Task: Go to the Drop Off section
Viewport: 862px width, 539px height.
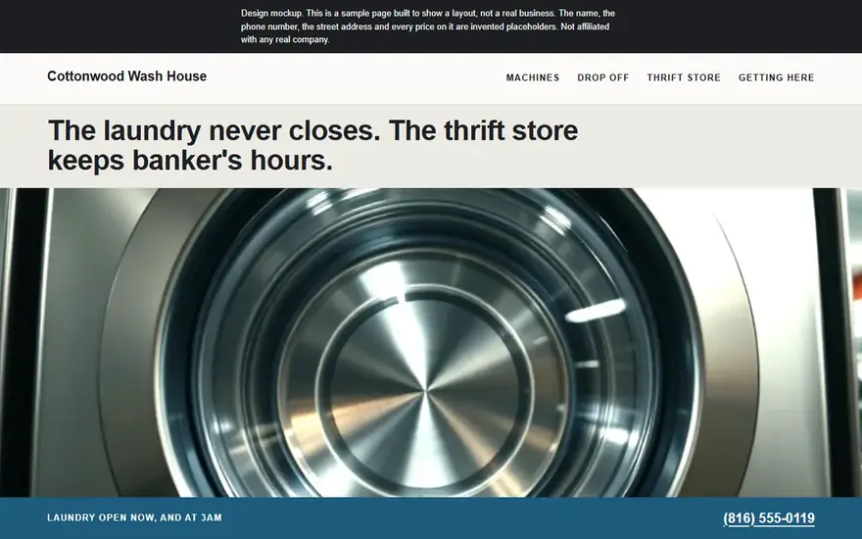Action: [x=602, y=77]
